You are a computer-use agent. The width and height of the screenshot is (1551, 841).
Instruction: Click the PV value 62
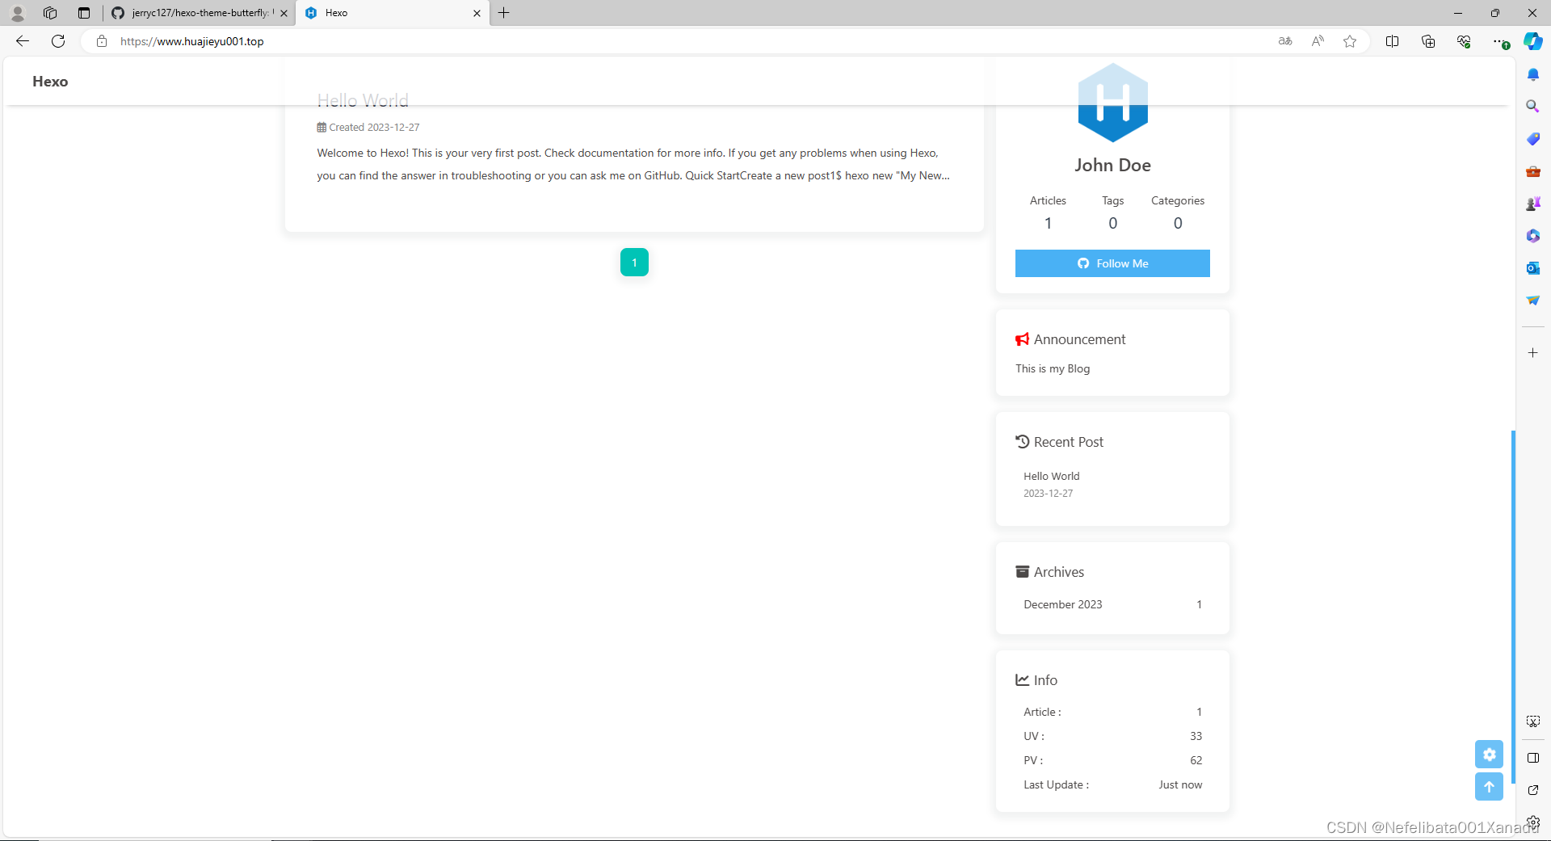[1196, 760]
